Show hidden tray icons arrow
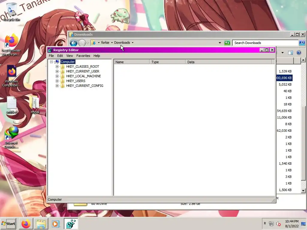Screen dimensions: 307x230 (265, 223)
